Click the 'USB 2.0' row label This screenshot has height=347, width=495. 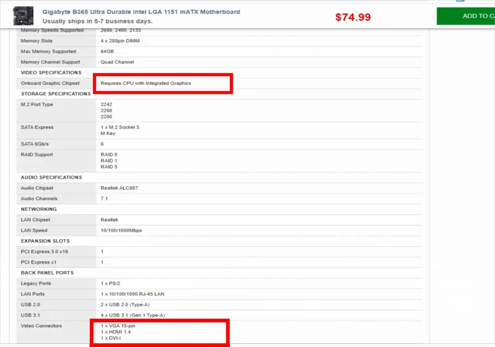click(30, 304)
